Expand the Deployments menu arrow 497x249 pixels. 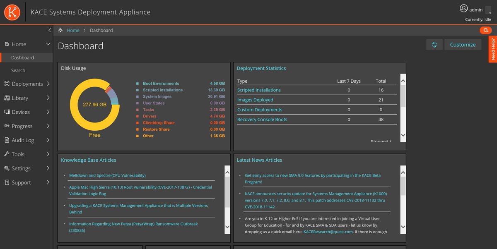pos(48,84)
